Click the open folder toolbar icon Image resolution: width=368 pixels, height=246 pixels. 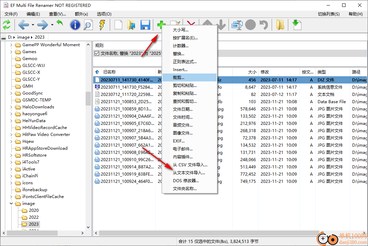(131, 25)
